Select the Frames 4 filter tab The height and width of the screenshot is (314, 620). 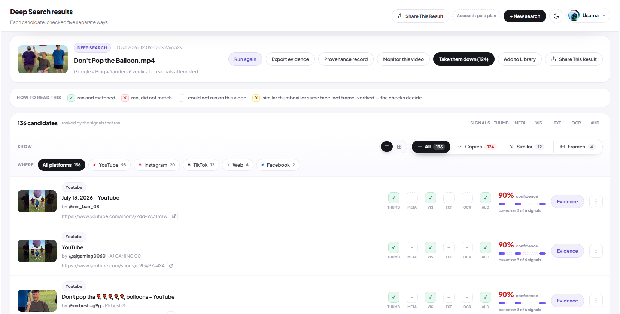578,147
